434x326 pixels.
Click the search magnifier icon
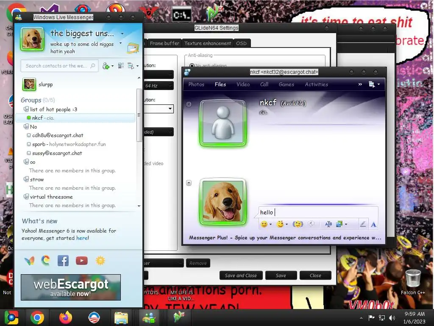point(93,66)
